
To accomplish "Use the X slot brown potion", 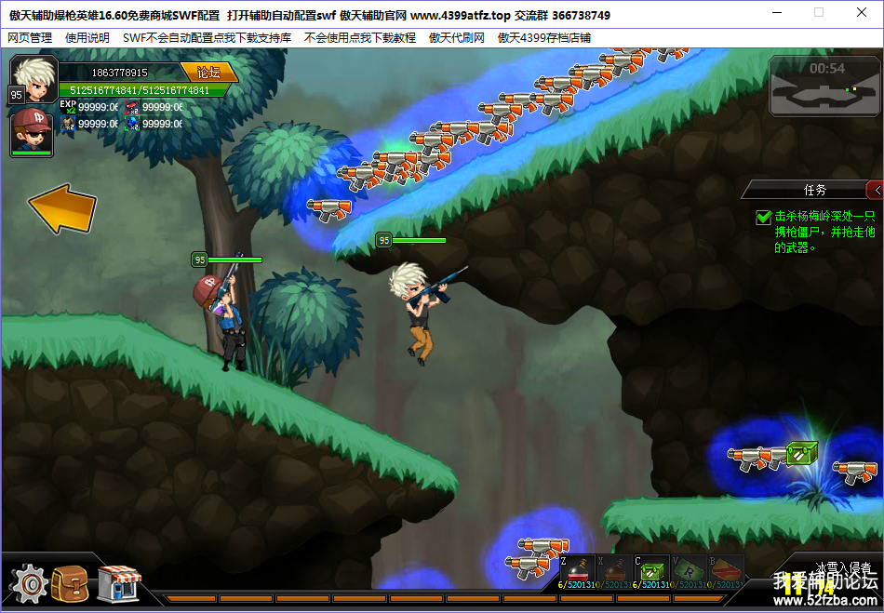I will click(614, 570).
